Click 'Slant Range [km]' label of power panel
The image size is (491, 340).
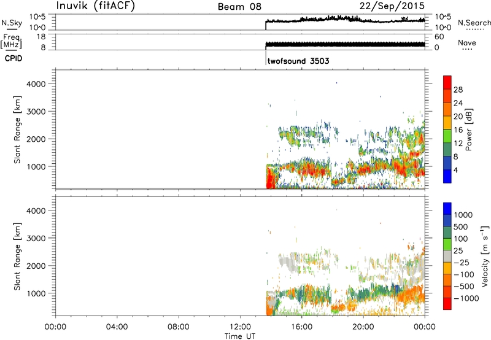pyautogui.click(x=17, y=129)
